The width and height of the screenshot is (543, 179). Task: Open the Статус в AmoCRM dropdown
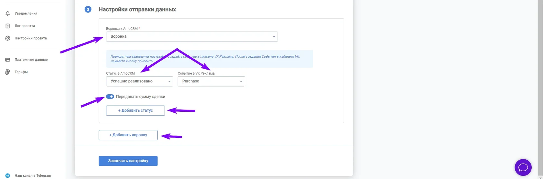coord(139,81)
